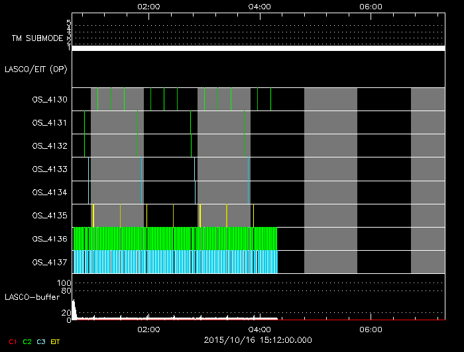Screen dimensions: 464x352
Task: Select the 04:00 tick on lower time axis
Action: click(x=259, y=329)
